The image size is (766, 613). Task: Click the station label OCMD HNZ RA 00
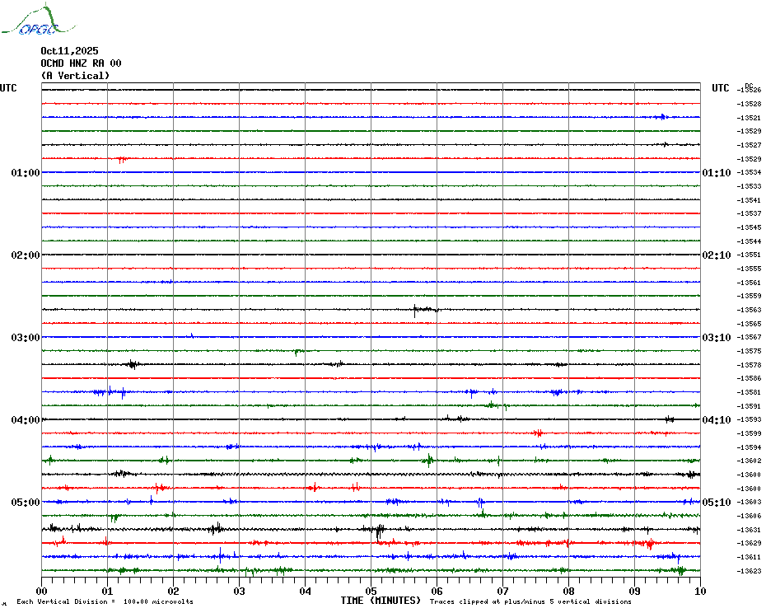[81, 63]
